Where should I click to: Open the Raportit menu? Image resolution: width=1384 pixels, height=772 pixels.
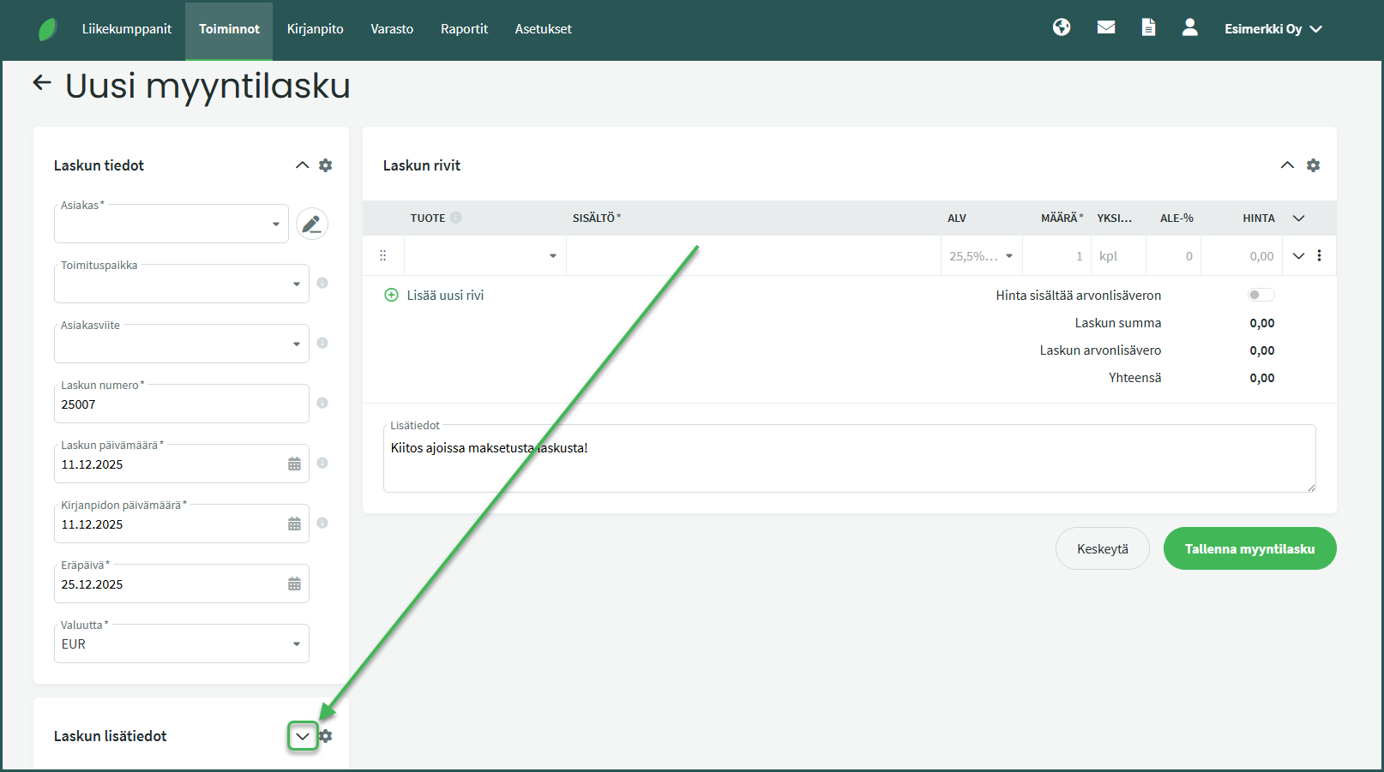[464, 29]
